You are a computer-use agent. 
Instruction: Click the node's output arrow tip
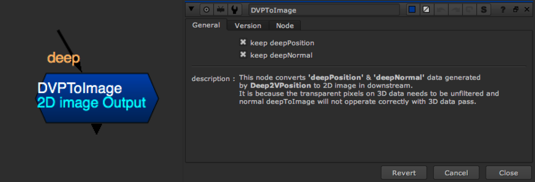(96, 129)
